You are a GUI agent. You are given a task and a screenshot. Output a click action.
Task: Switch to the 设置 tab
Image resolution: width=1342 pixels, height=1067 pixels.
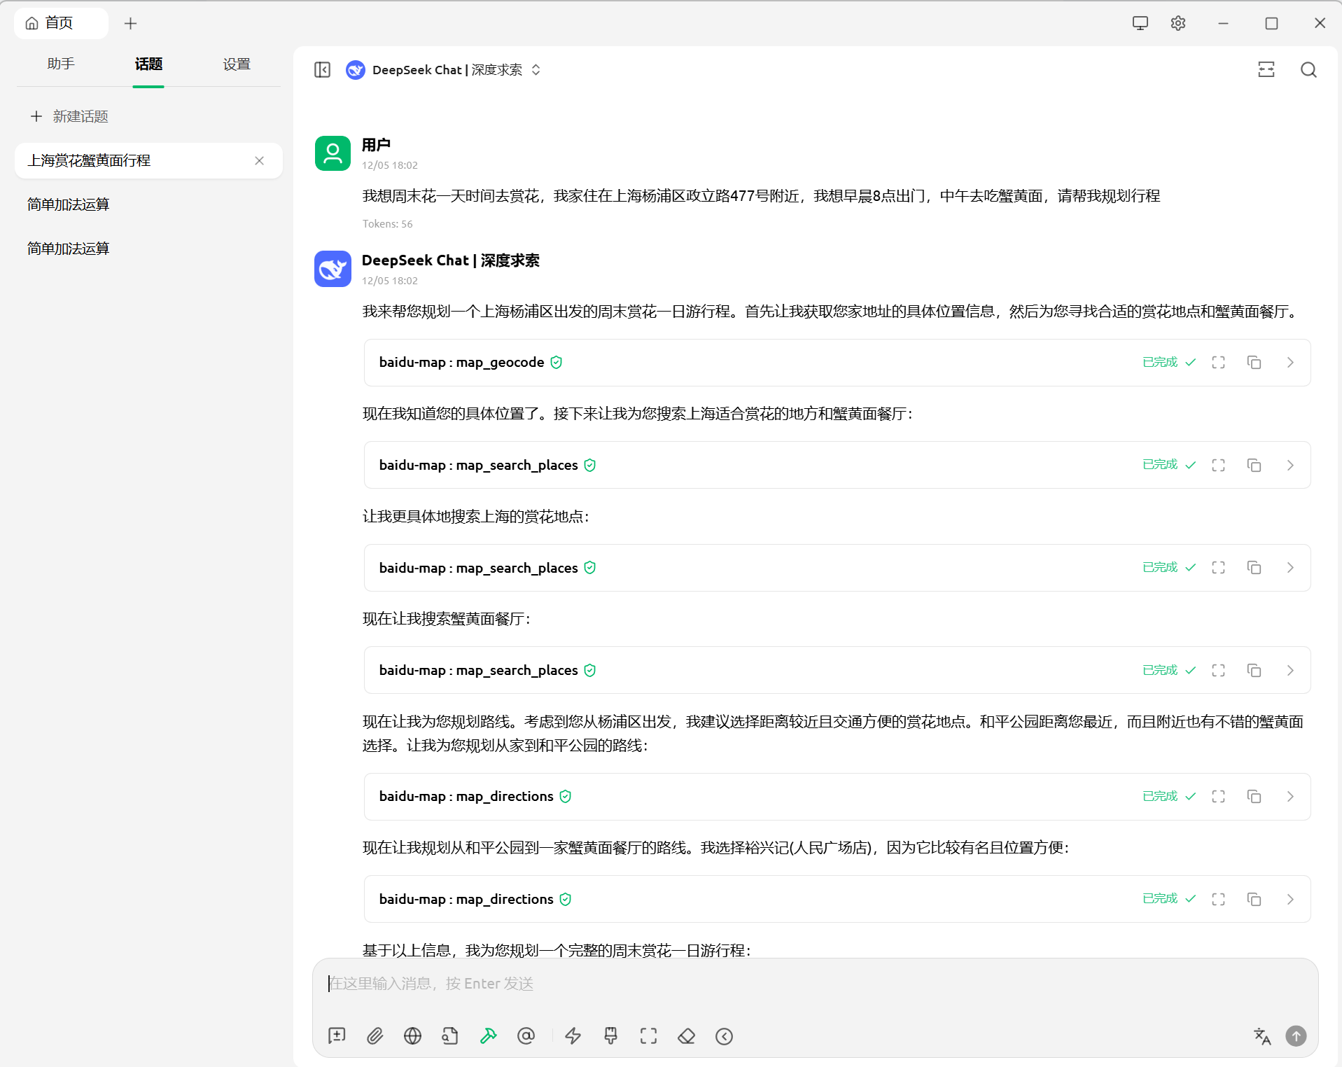click(237, 64)
